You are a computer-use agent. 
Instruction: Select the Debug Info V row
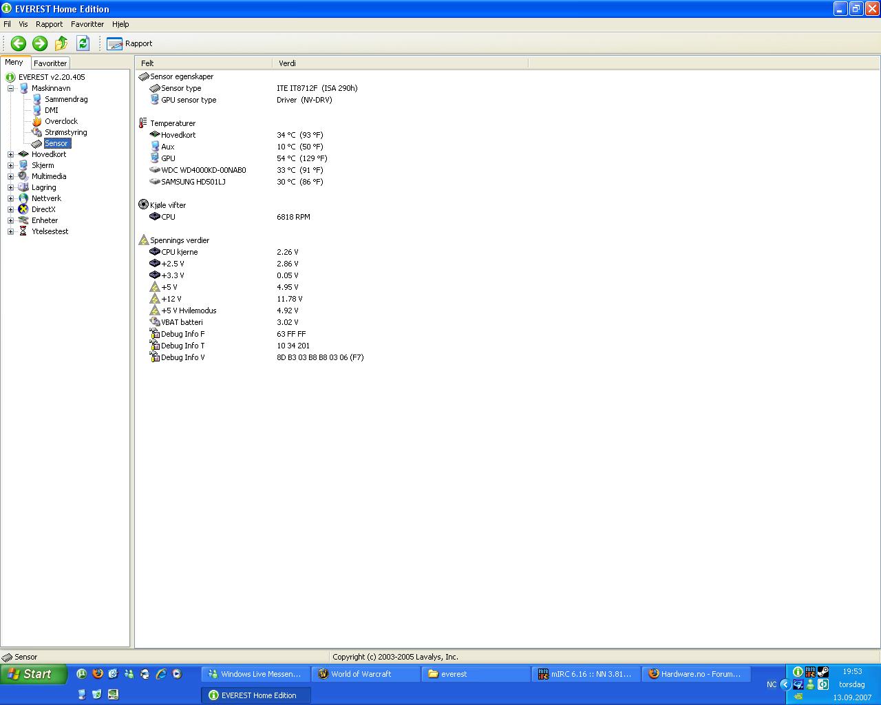click(x=257, y=357)
